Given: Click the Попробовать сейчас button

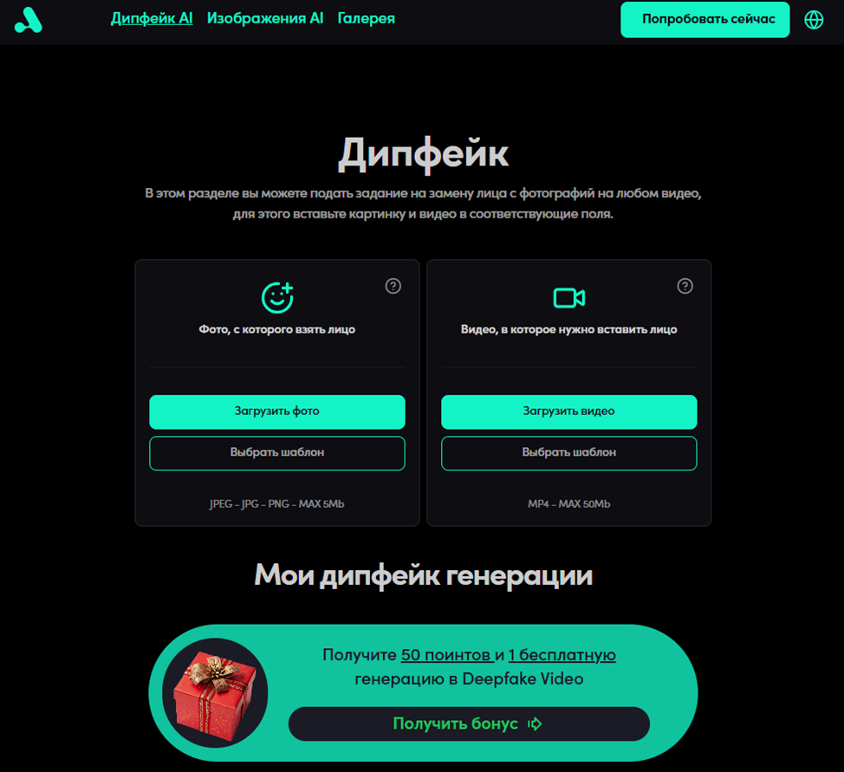Looking at the screenshot, I should click(x=705, y=19).
